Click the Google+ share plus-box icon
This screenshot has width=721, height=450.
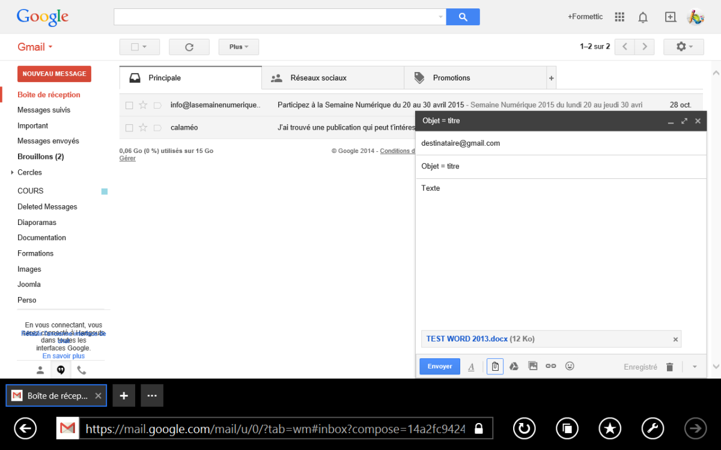click(x=671, y=17)
